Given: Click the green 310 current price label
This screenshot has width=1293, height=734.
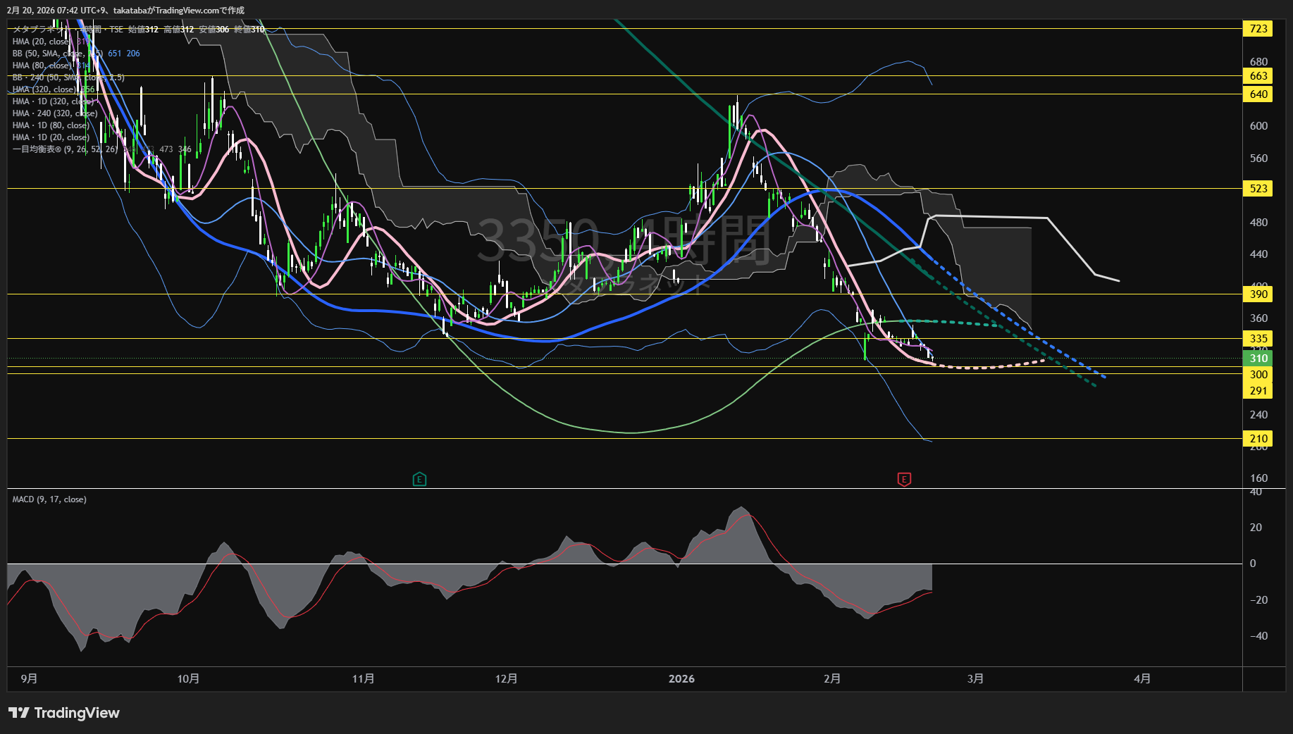Looking at the screenshot, I should (1258, 359).
